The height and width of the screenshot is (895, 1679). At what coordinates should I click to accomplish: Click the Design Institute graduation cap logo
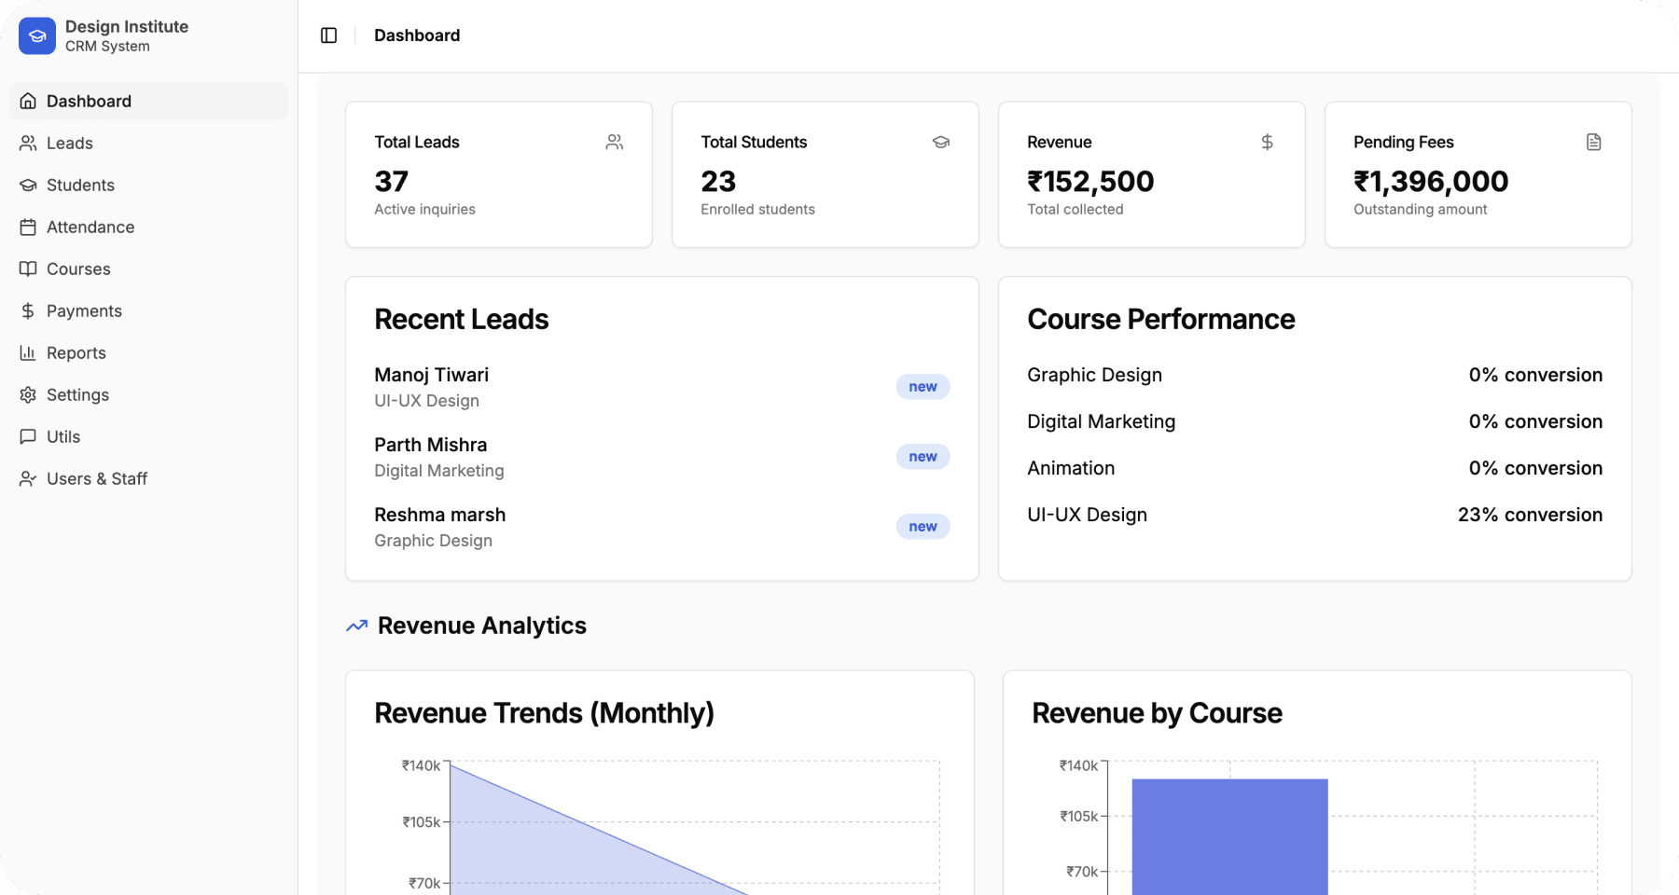tap(37, 36)
